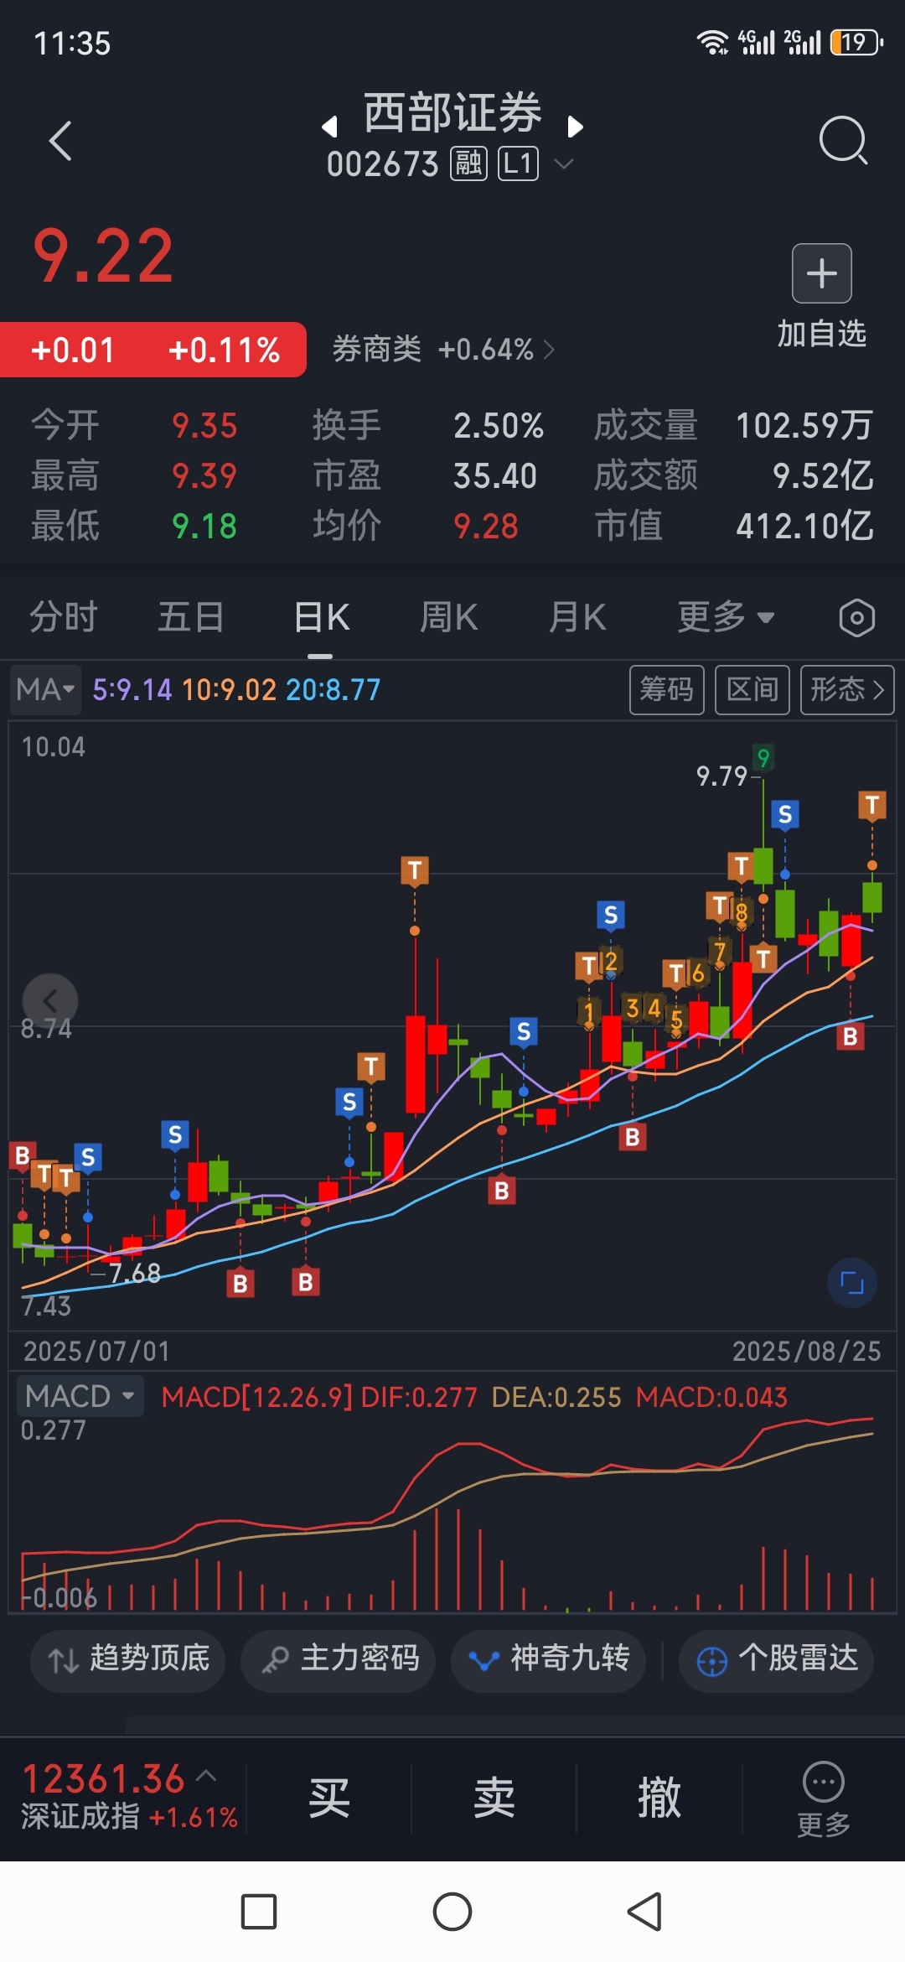The width and height of the screenshot is (905, 1962).
Task: Switch to next stock with right triangle
Action: (x=575, y=127)
